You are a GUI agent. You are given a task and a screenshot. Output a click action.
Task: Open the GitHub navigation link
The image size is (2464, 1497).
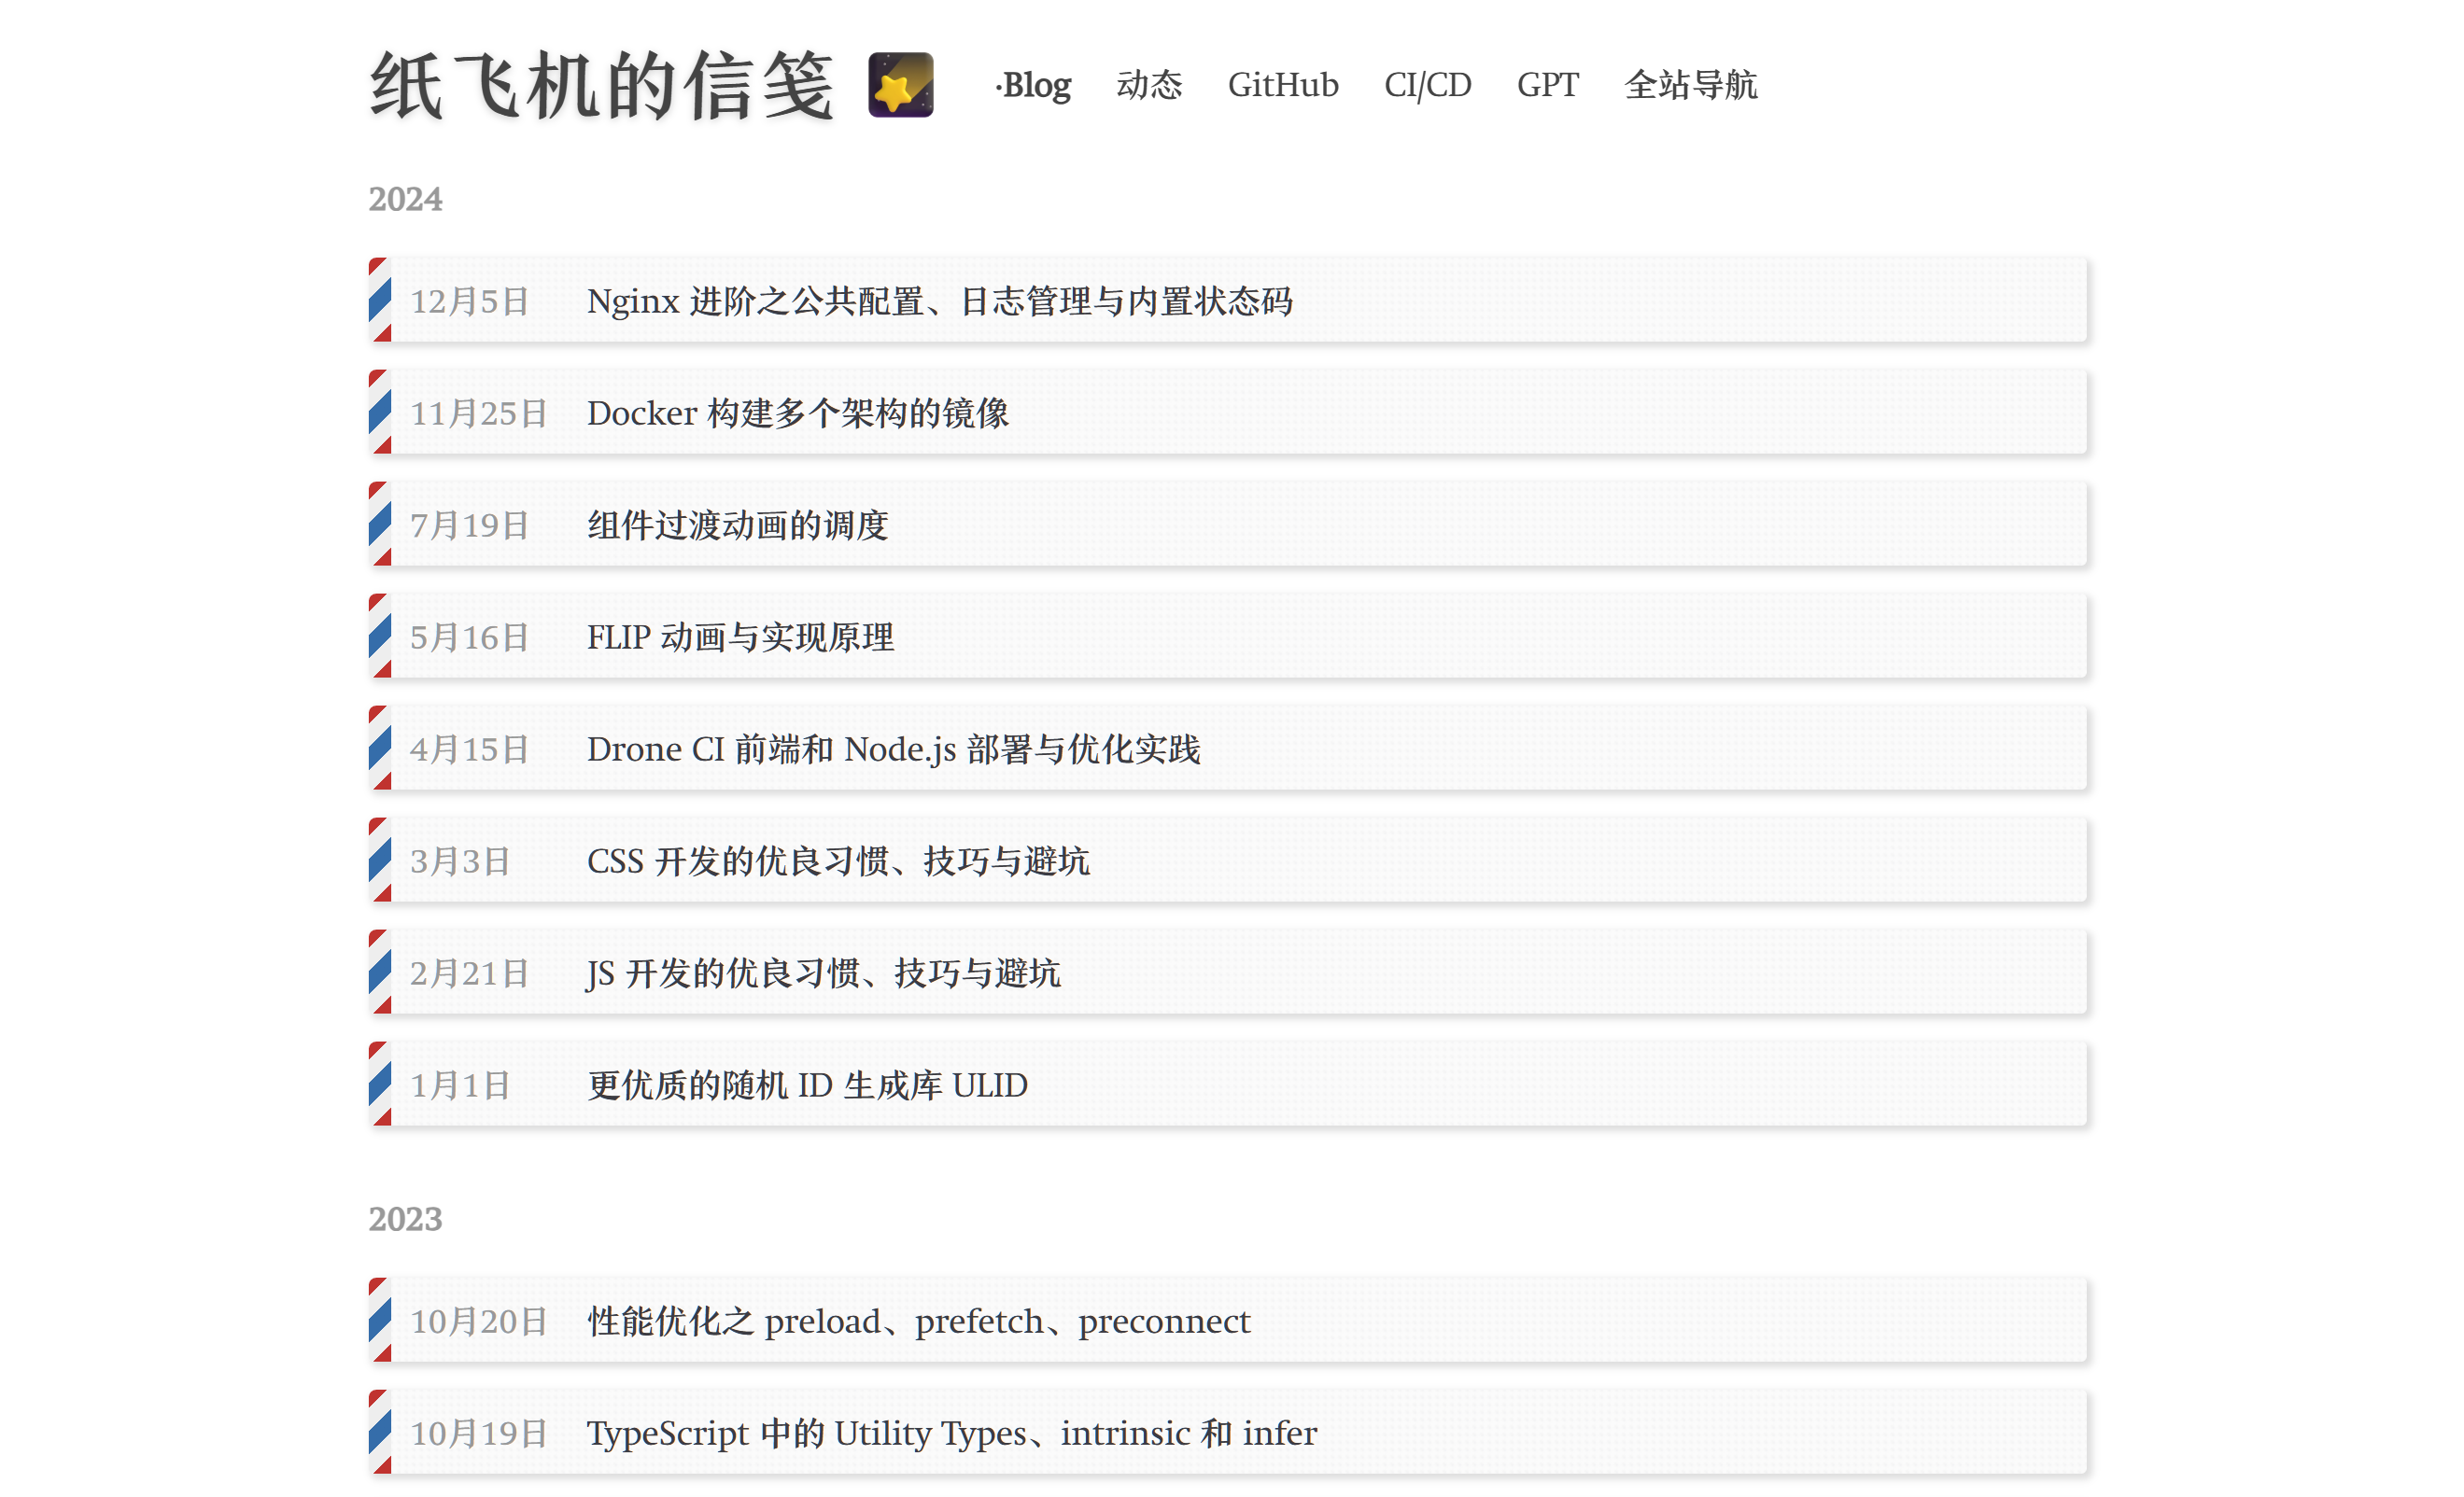coord(1282,85)
